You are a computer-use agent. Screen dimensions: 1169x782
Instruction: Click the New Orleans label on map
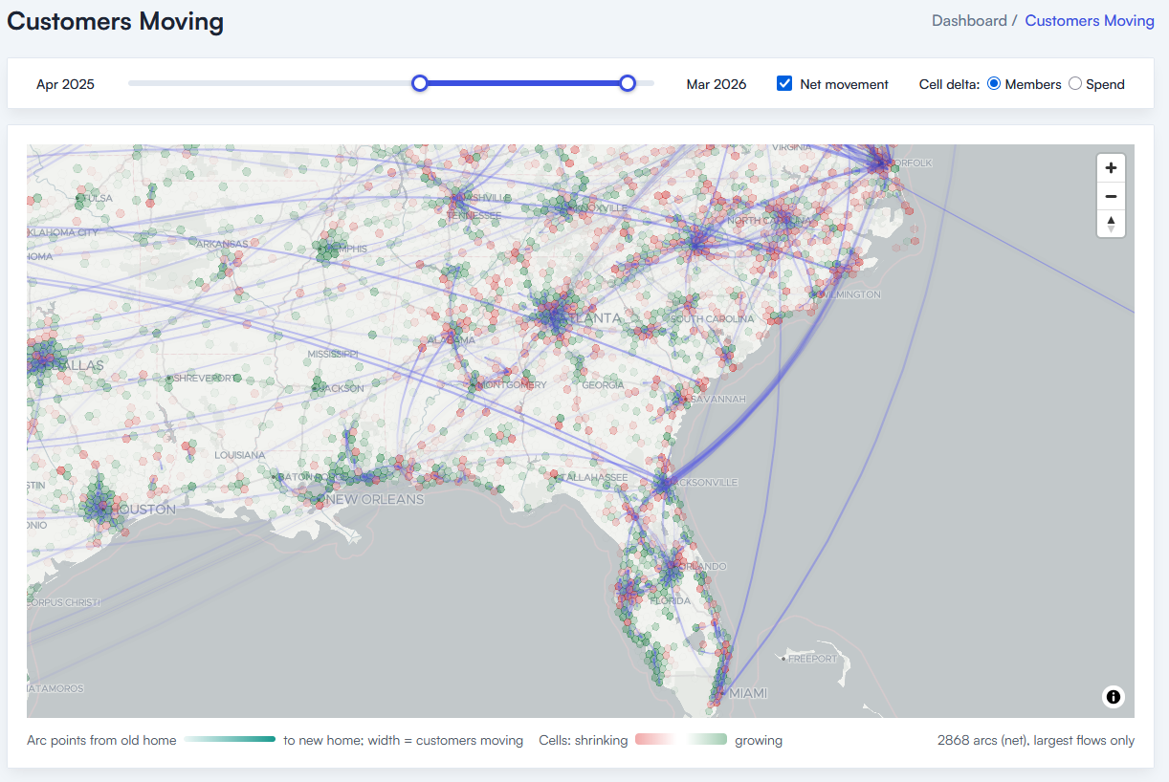[x=375, y=499]
